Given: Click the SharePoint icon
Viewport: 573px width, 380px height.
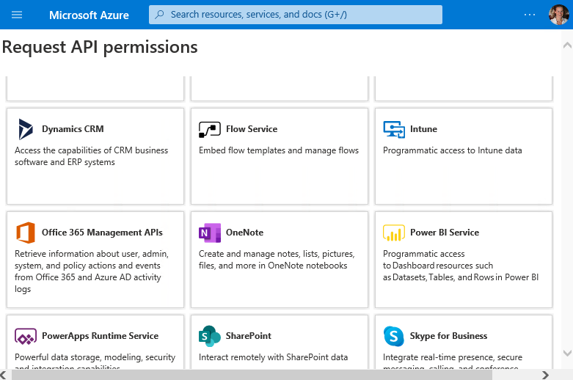Looking at the screenshot, I should pos(210,336).
